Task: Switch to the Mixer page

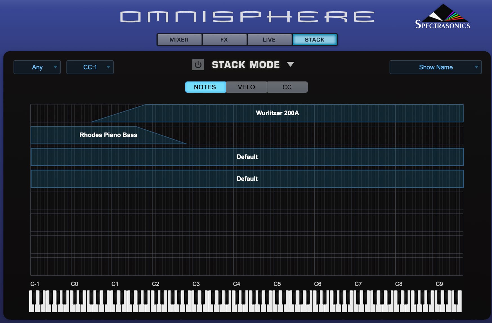Action: (x=179, y=40)
